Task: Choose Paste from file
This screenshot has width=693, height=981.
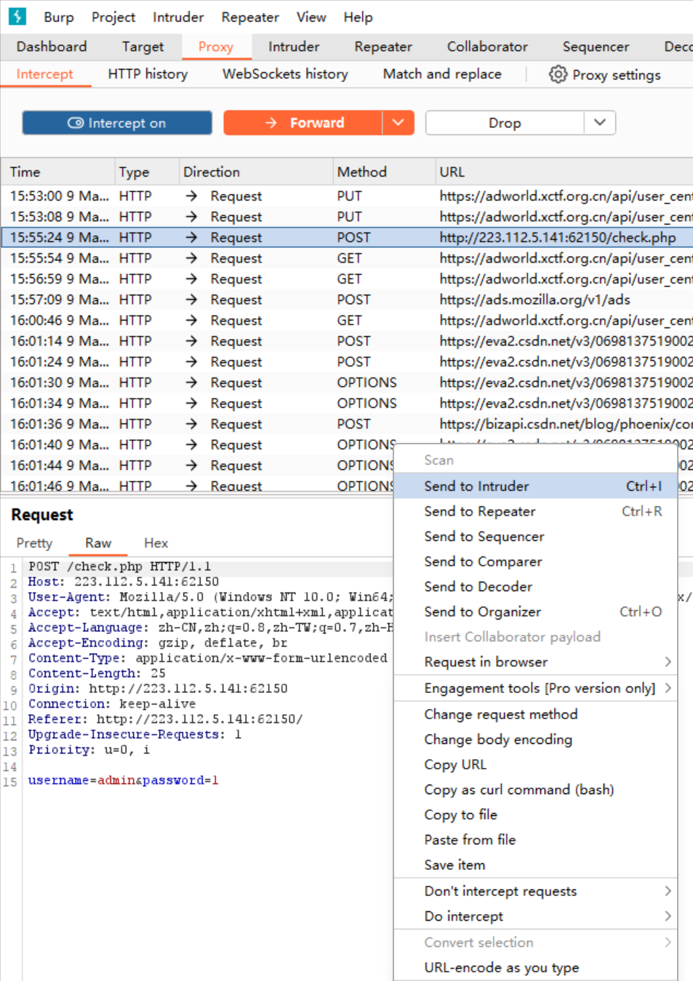Action: 535,840
